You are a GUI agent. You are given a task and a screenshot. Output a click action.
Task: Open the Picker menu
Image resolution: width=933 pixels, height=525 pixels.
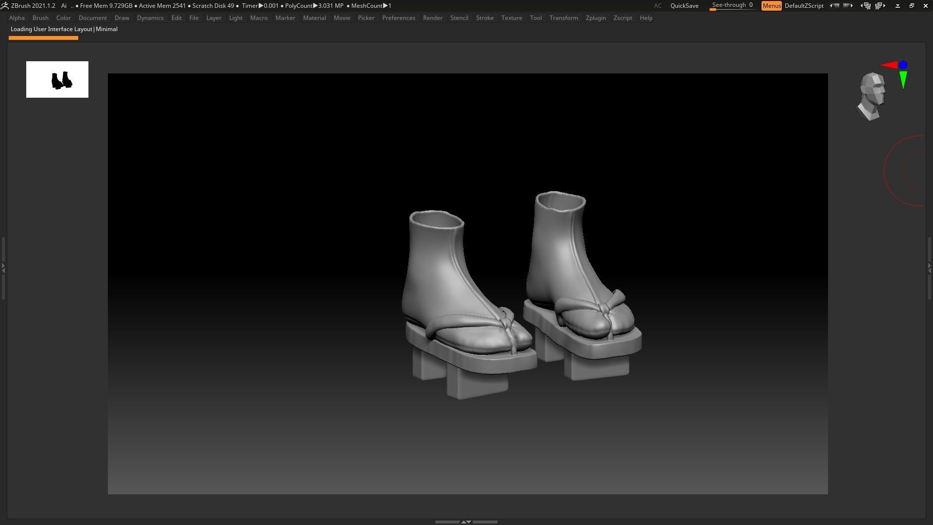point(366,18)
